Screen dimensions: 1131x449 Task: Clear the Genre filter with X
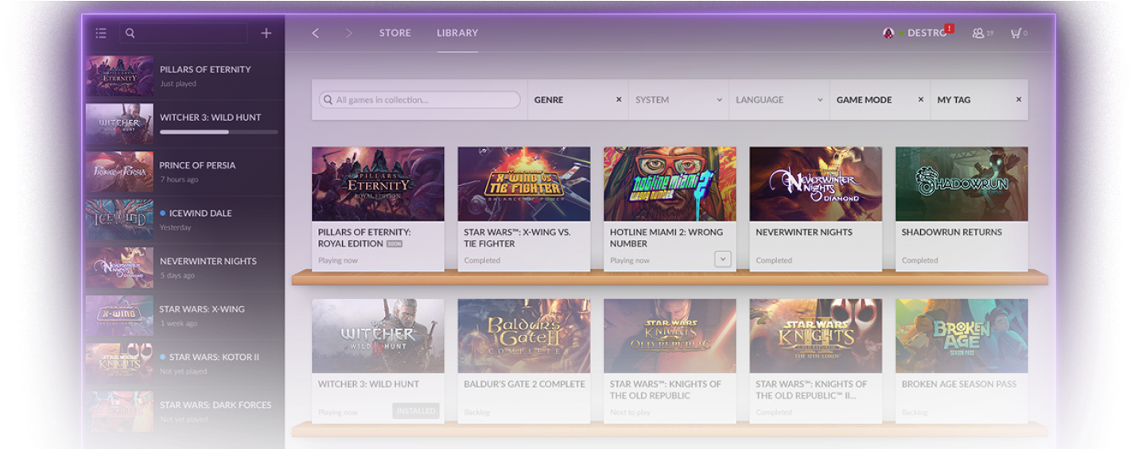tap(619, 100)
